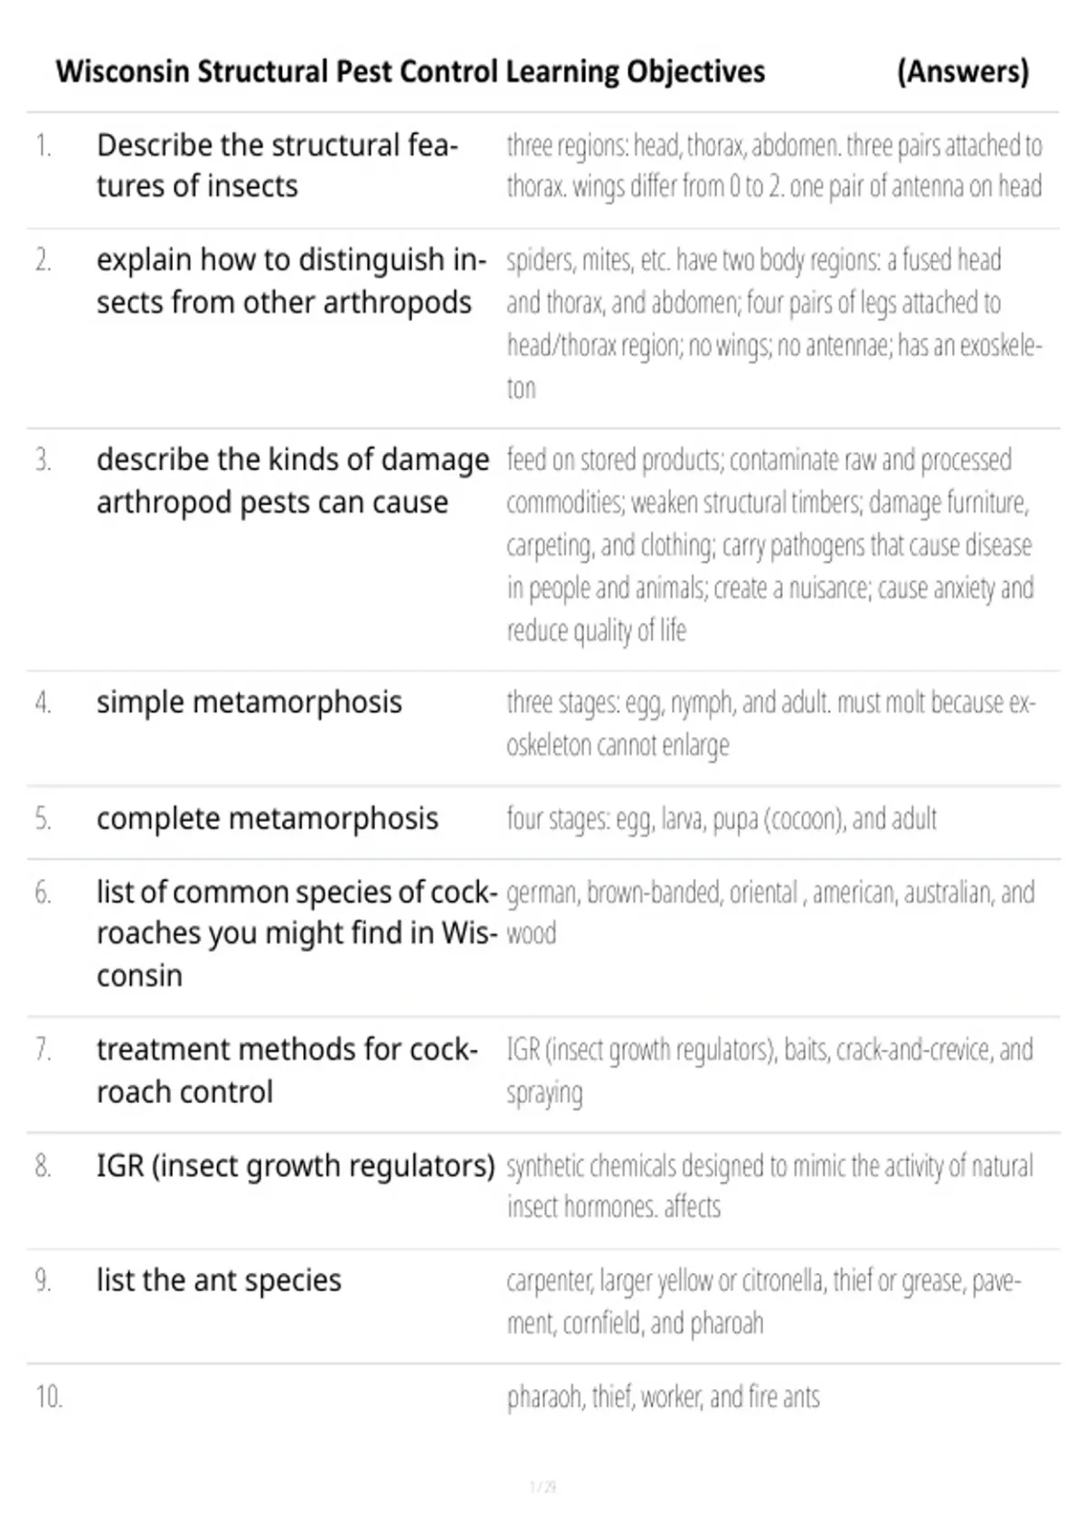
Task: Click 'treatment methods for cockroach control' term
Action: tap(288, 1070)
